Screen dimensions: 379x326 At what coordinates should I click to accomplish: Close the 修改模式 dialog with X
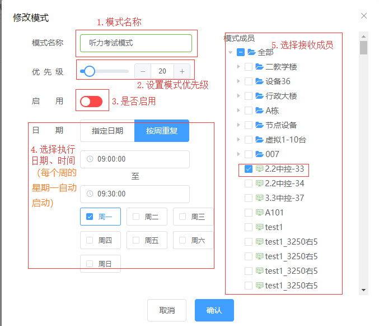tap(364, 16)
